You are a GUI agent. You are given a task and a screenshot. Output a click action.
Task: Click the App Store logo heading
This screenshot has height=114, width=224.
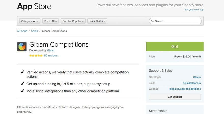(x=34, y=6)
